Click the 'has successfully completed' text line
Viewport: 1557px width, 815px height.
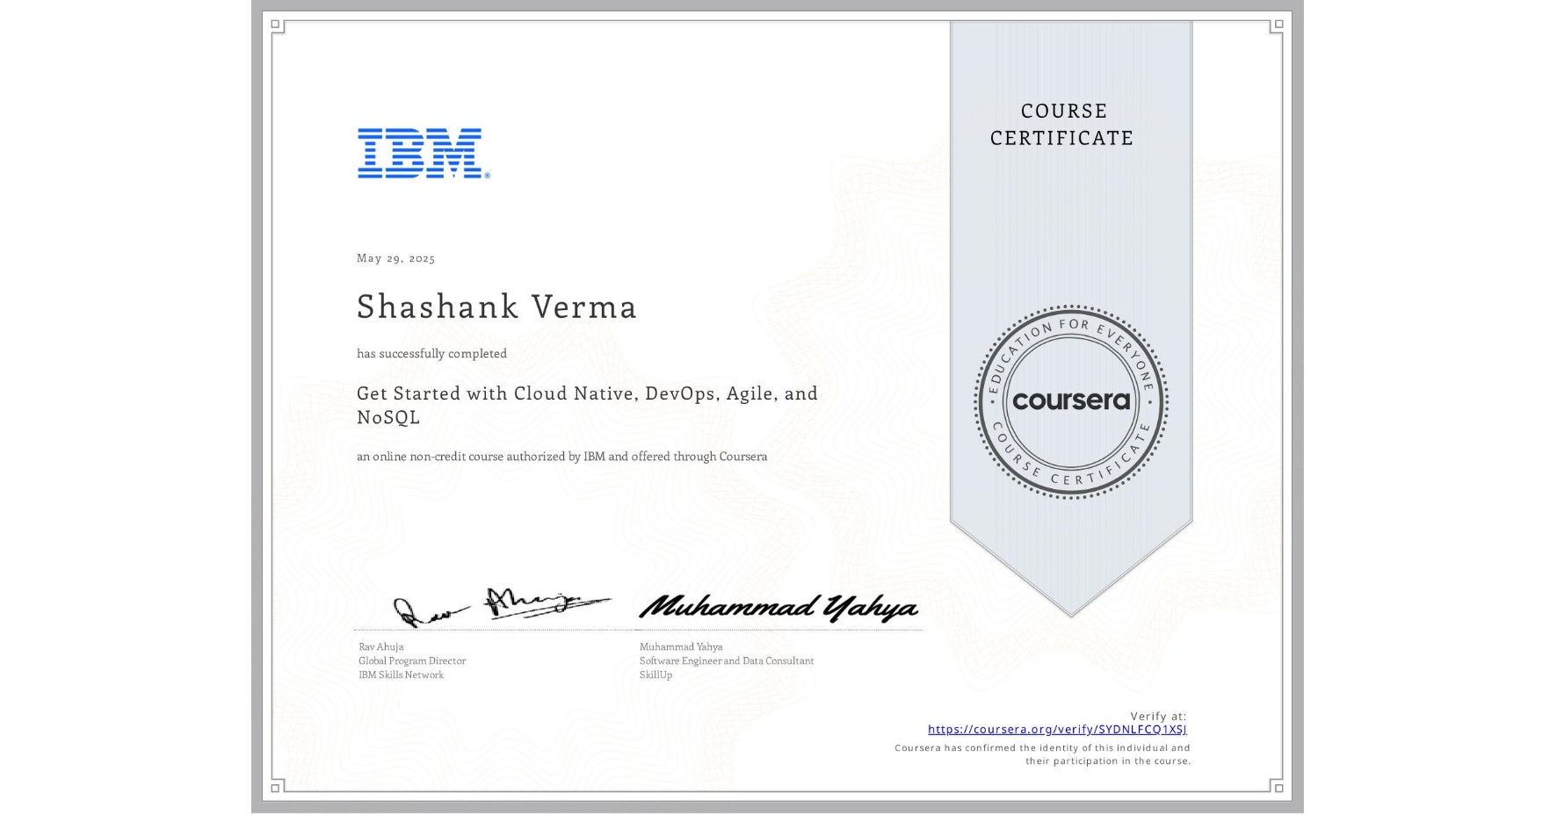coord(431,353)
